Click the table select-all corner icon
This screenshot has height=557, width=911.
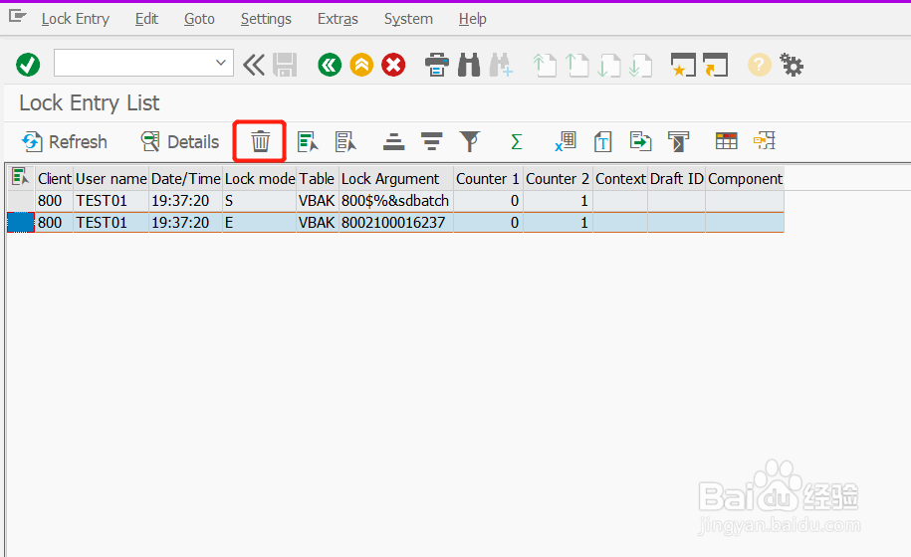20,176
